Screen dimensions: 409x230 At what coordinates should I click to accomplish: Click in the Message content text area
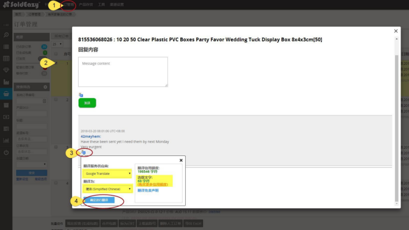tap(123, 72)
